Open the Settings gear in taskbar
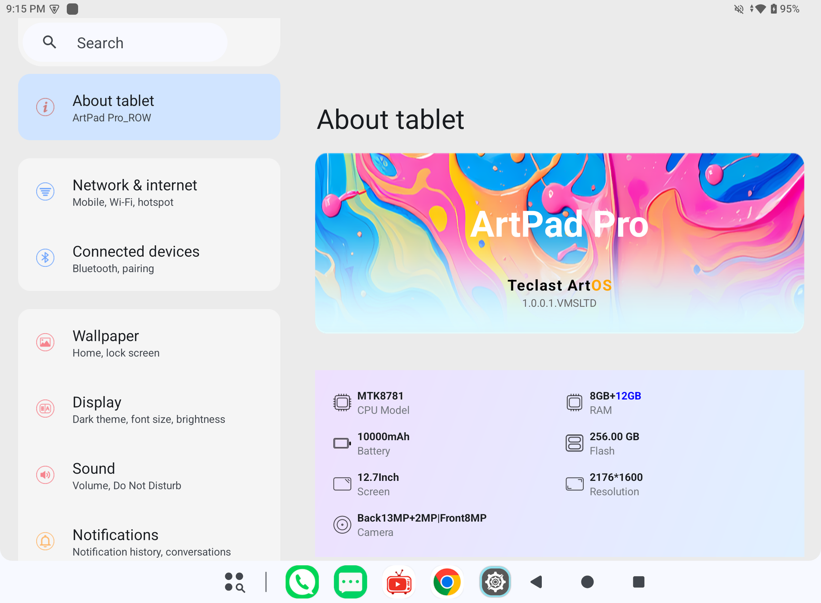 (495, 582)
